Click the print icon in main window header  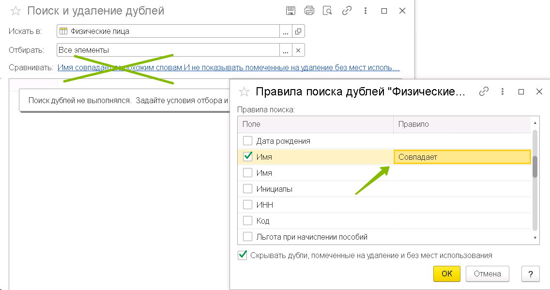pos(309,11)
